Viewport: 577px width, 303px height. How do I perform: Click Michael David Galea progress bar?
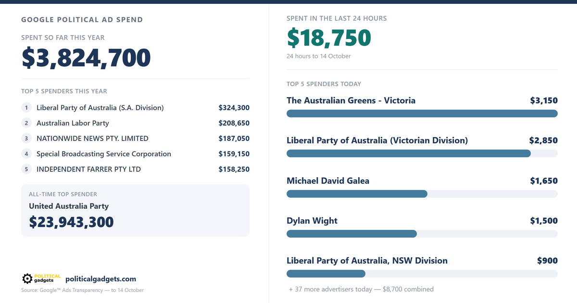point(422,194)
